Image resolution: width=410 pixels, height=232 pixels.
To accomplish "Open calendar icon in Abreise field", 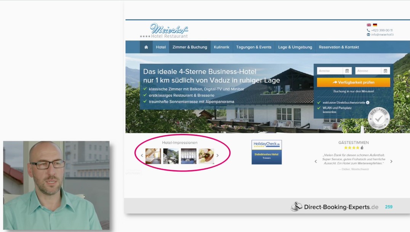I will (385, 71).
